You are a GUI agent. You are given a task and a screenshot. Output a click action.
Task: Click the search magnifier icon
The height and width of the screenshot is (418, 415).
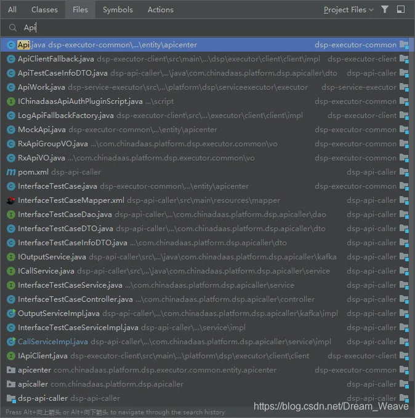(x=12, y=28)
